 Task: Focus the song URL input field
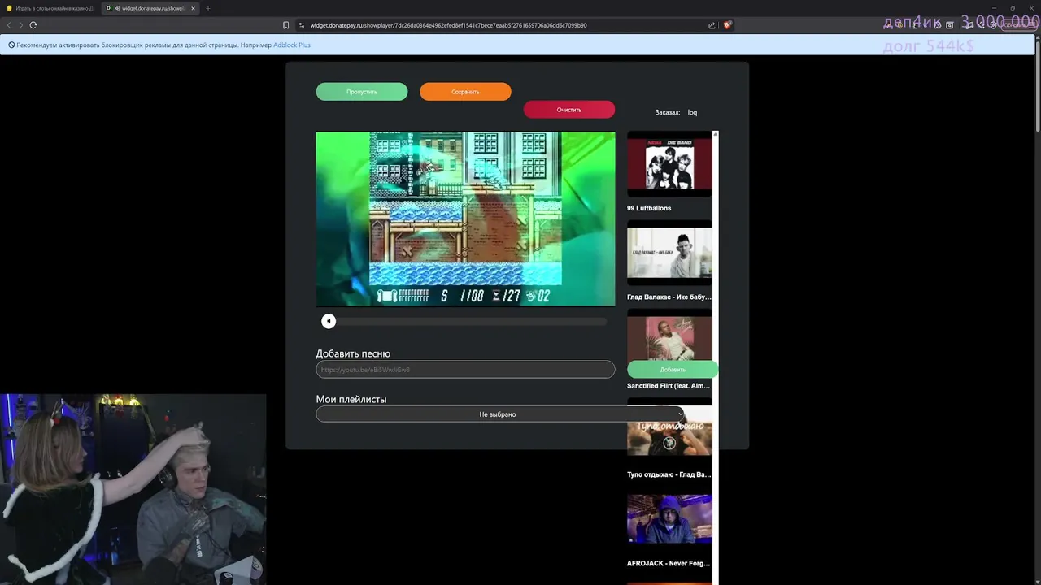click(x=465, y=370)
